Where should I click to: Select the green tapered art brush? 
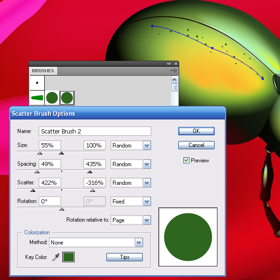point(37,98)
